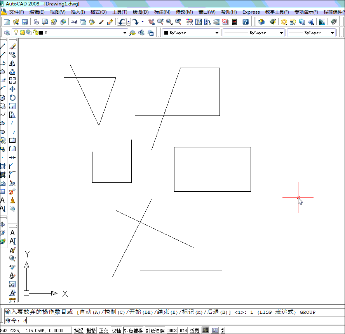Activate the Pan realtime hand icon
The height and width of the screenshot is (334, 345).
152,22
